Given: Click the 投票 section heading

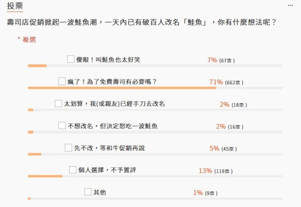Looking at the screenshot, I should pyautogui.click(x=15, y=6).
